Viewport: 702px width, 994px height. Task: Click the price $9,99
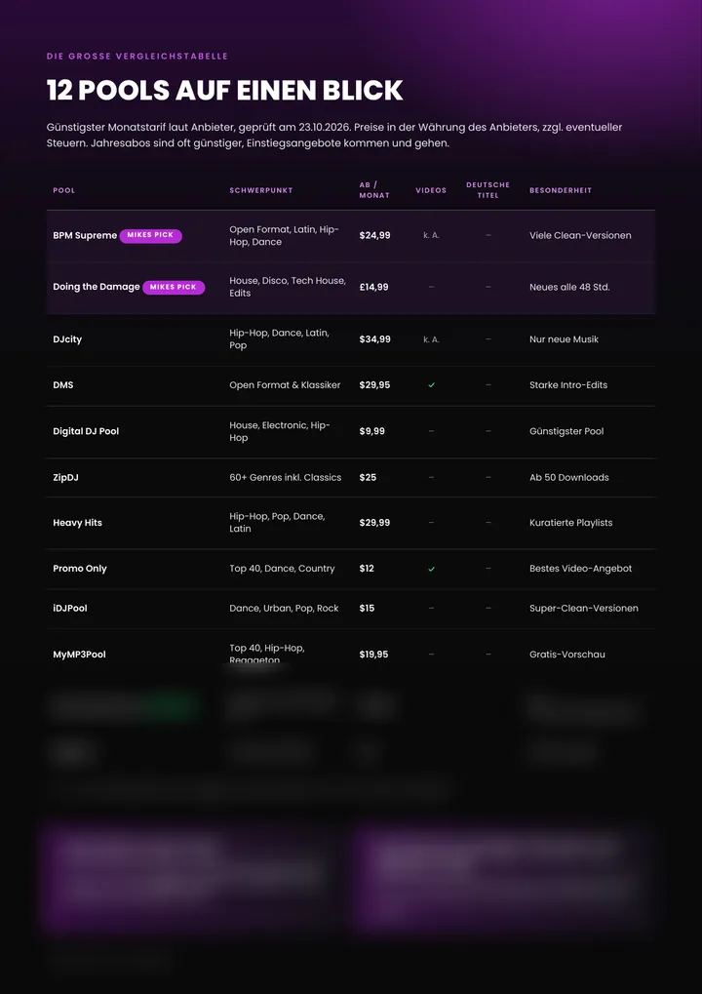click(371, 431)
